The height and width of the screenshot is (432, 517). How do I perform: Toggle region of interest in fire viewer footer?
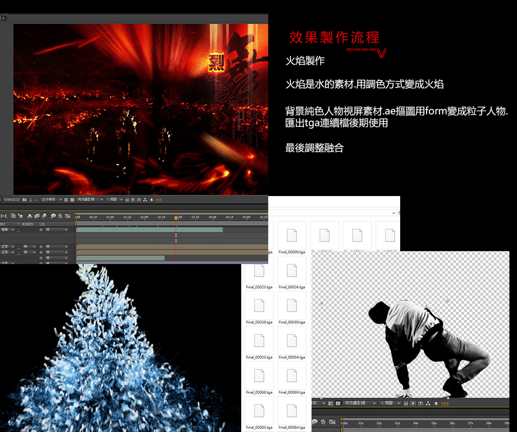click(x=67, y=200)
